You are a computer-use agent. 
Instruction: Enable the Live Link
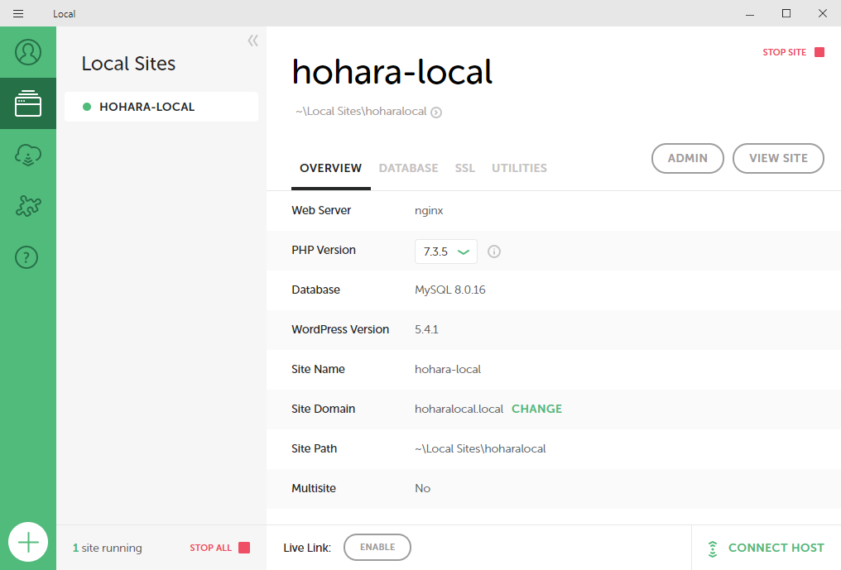tap(377, 547)
